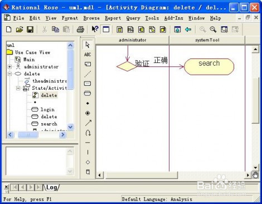Close the log window with X
The height and width of the screenshot is (204, 262).
click(6, 187)
